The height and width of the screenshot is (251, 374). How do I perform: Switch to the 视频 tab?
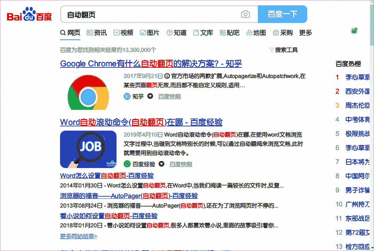(x=123, y=33)
